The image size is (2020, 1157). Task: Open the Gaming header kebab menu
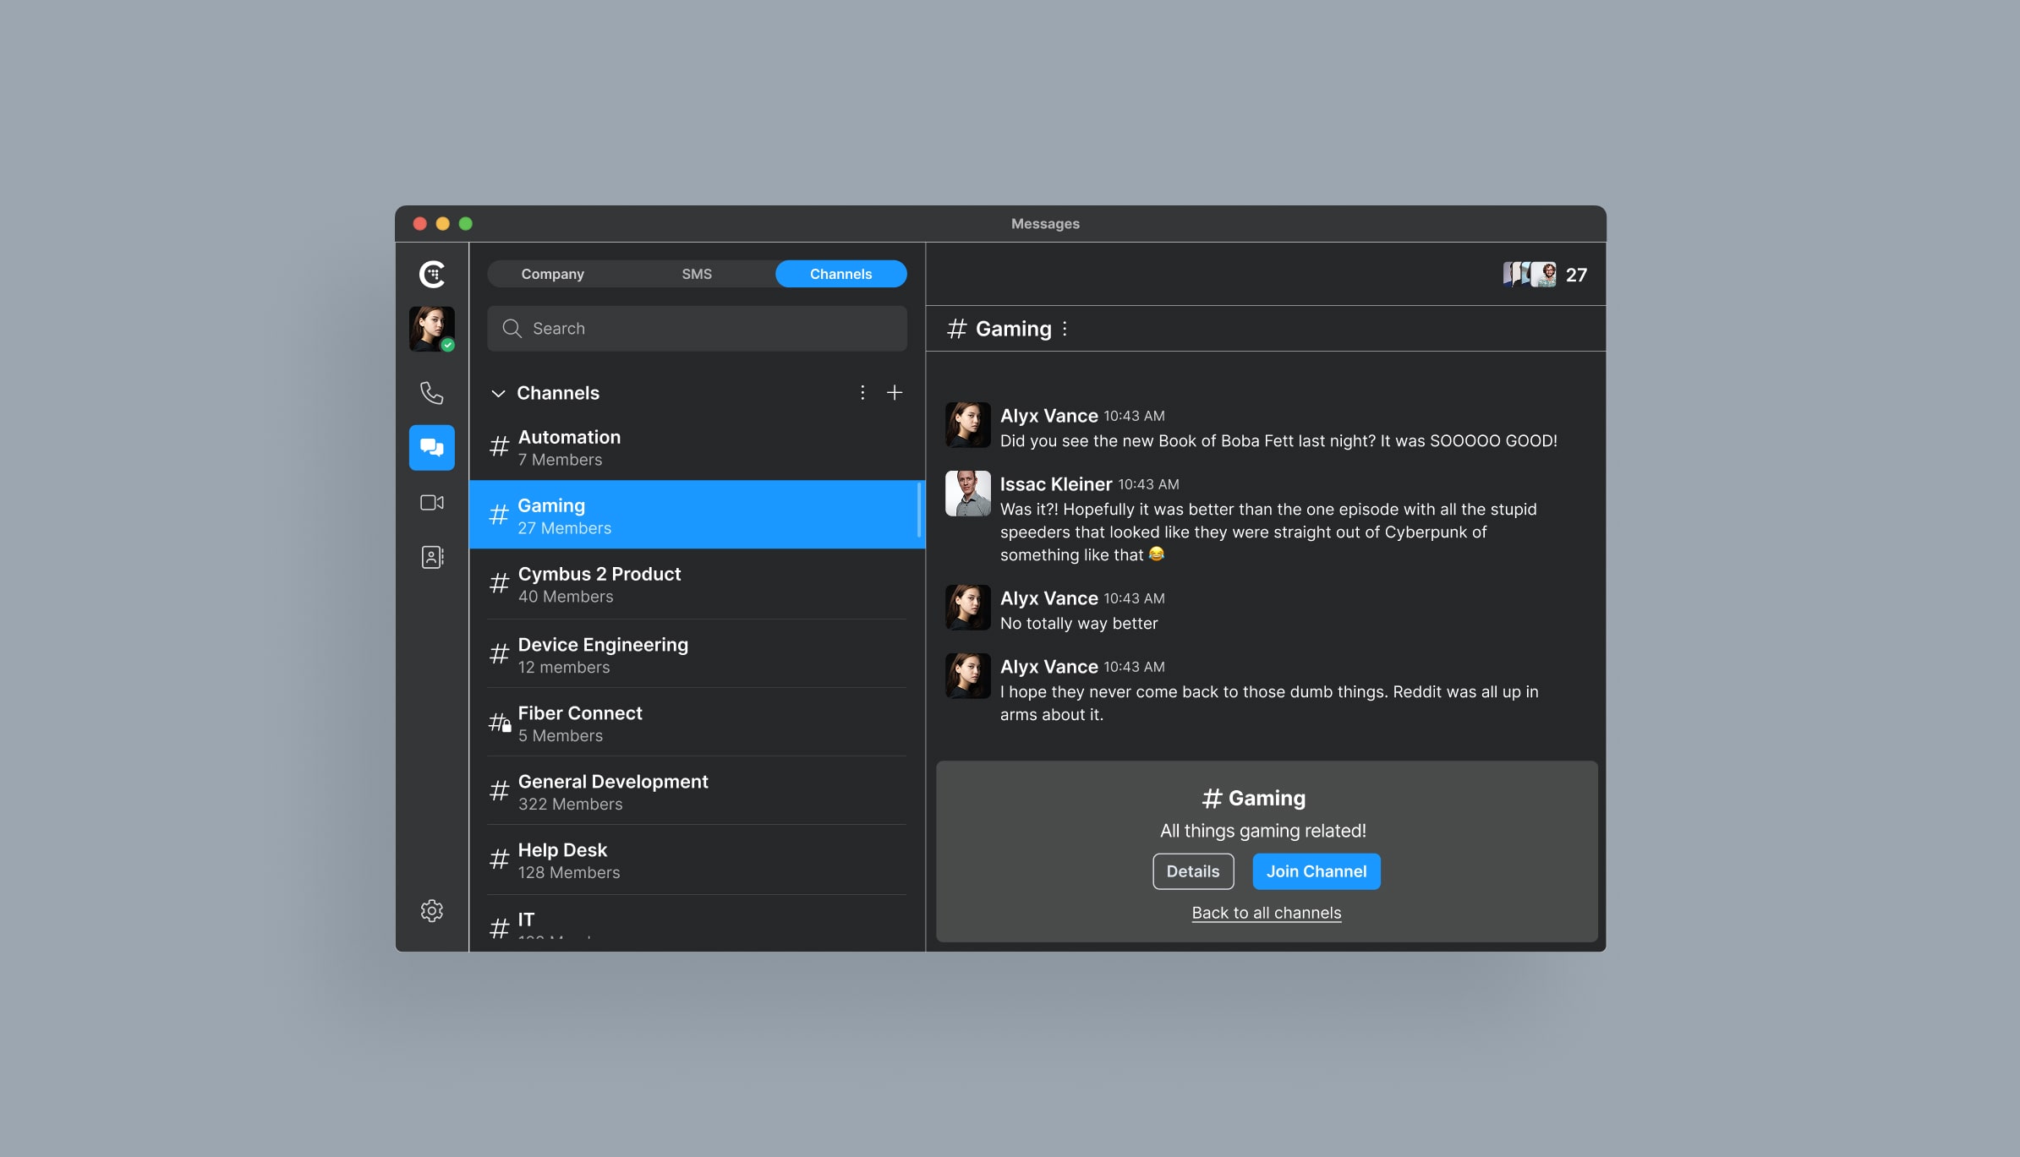(1064, 329)
